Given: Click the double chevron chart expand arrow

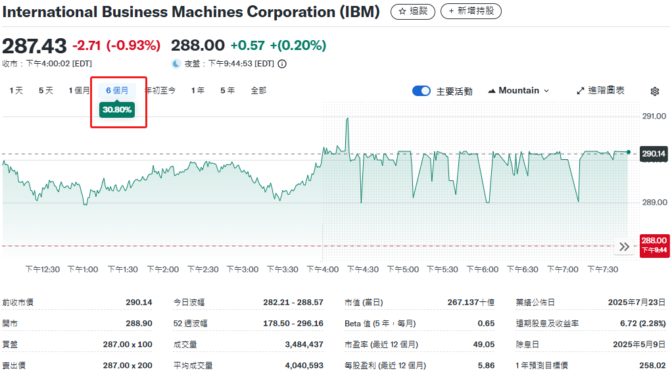Looking at the screenshot, I should coord(625,247).
